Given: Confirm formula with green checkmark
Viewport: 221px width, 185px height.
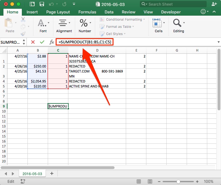Looking at the screenshot, I should [x=42, y=42].
